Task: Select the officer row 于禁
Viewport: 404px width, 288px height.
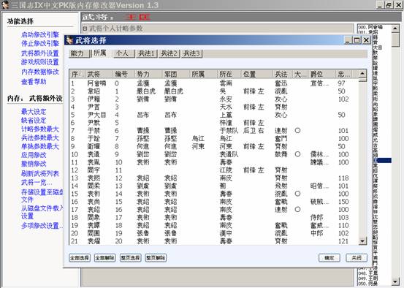Action: (214, 130)
